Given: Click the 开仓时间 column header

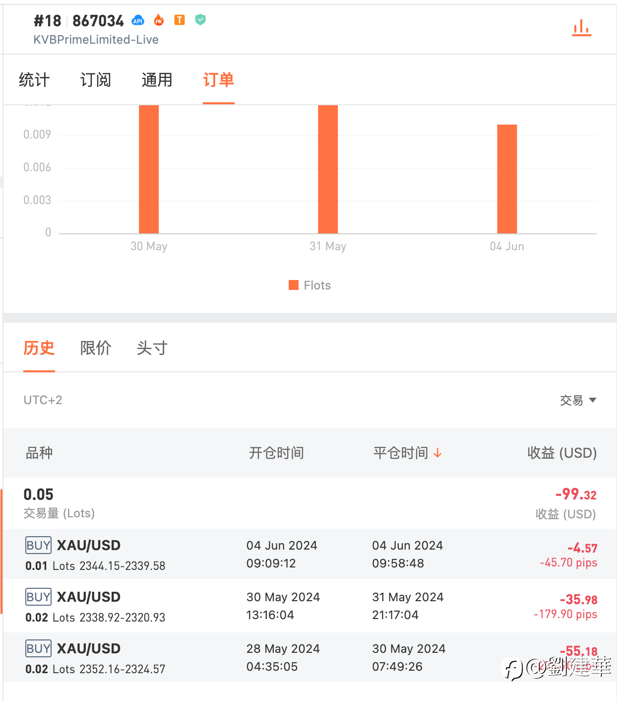Looking at the screenshot, I should click(276, 453).
